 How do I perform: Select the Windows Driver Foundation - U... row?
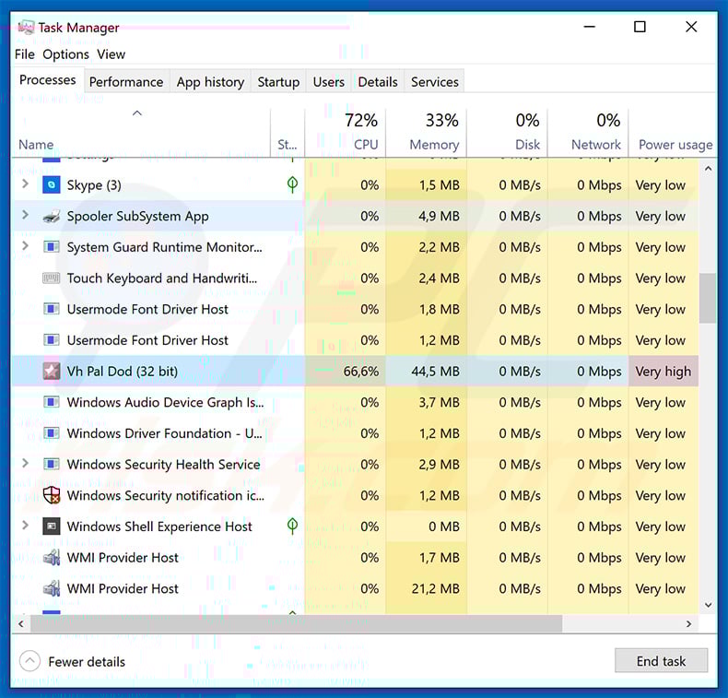[355, 432]
